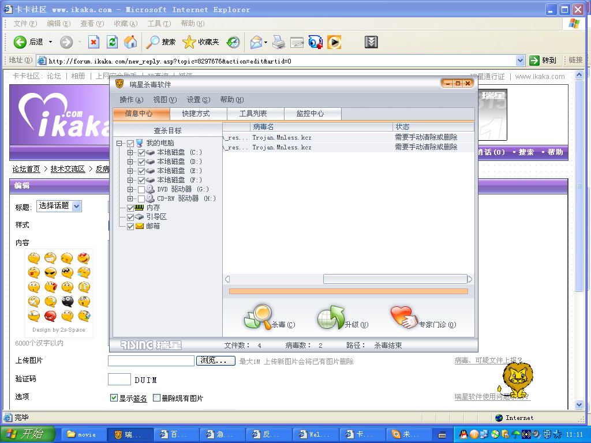Image resolution: width=591 pixels, height=443 pixels.
Task: Switch to 快捷方式 tab
Action: [199, 114]
